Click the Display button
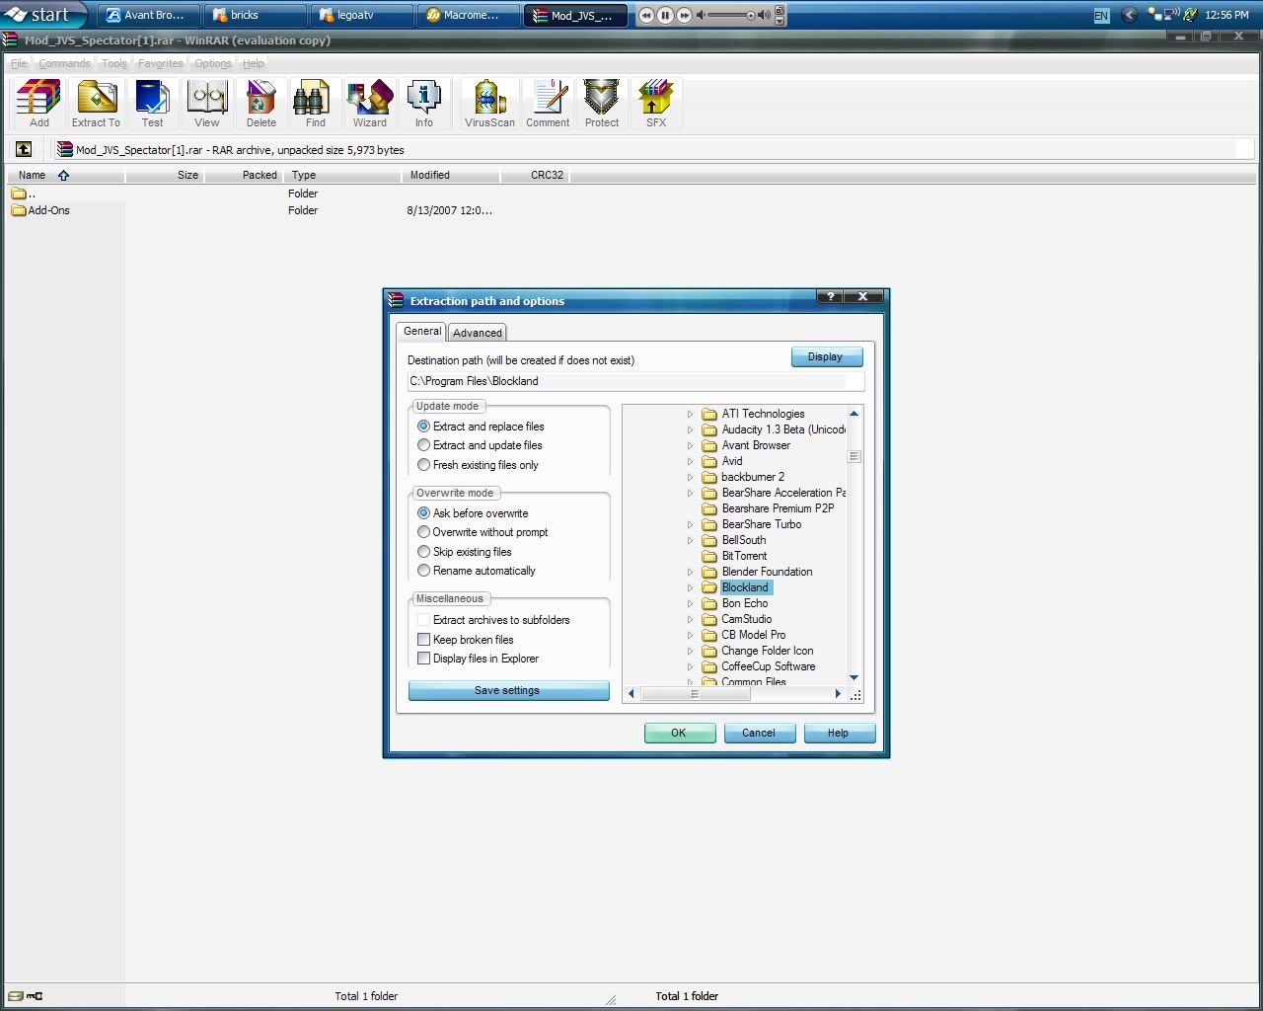1263x1011 pixels. (826, 356)
